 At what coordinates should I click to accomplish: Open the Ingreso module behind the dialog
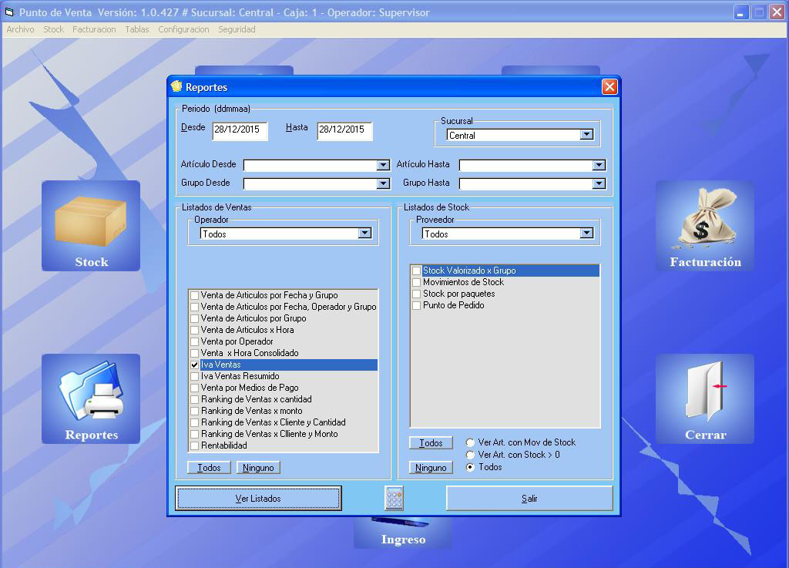click(403, 534)
